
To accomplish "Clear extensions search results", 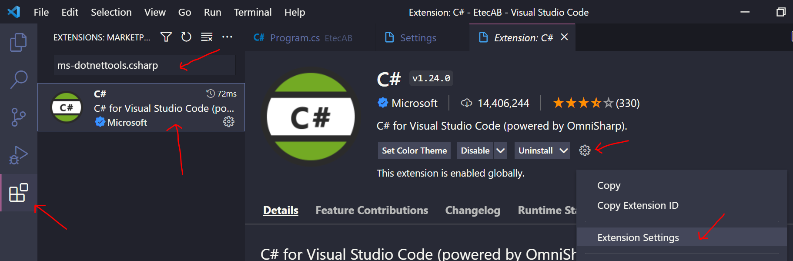I will click(207, 37).
